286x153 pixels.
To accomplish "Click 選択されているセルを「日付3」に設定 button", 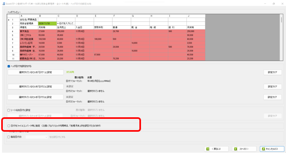I will pos(36,97).
